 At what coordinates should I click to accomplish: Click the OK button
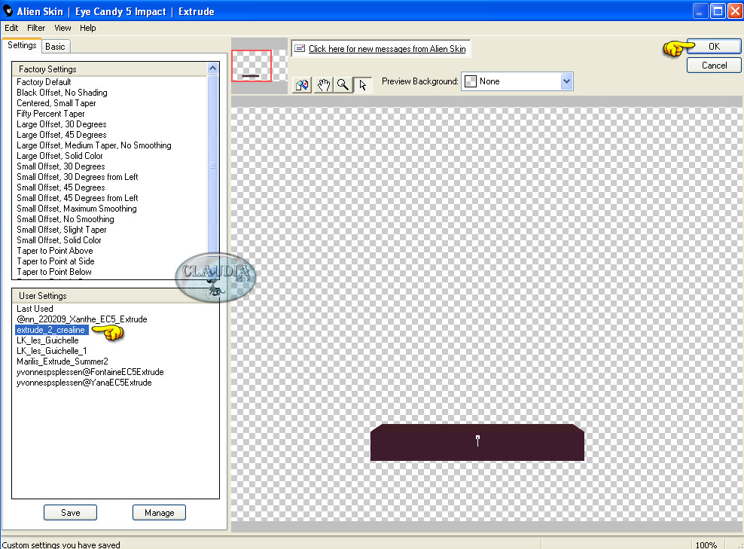click(x=714, y=47)
